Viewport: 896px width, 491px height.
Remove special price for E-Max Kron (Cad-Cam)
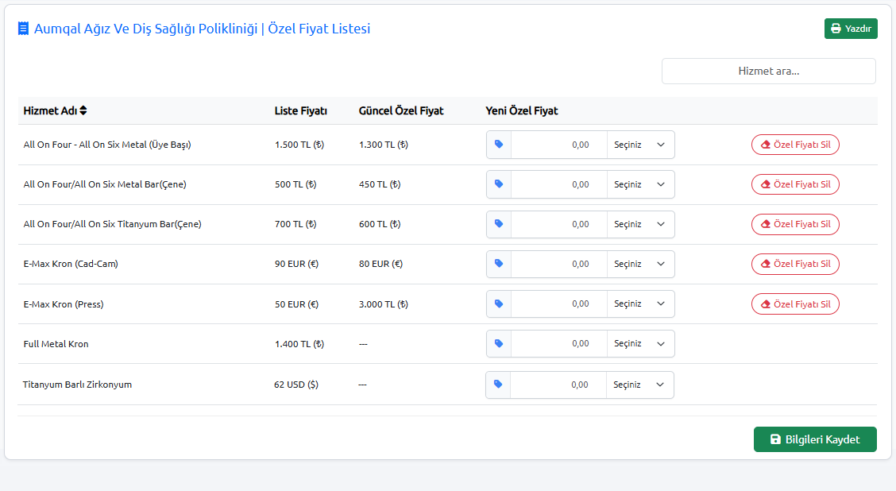(795, 264)
